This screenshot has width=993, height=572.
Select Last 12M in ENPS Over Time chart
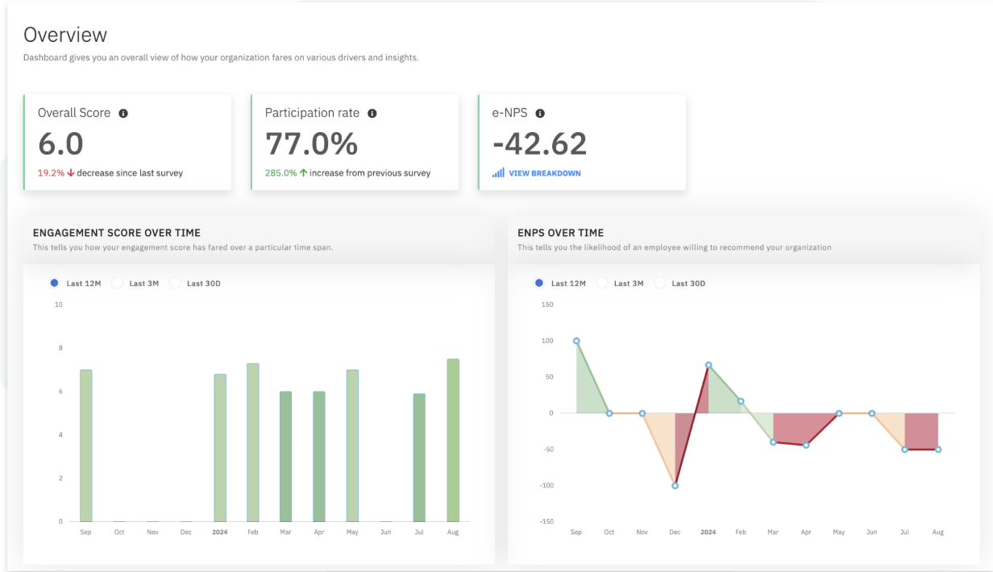pos(539,284)
